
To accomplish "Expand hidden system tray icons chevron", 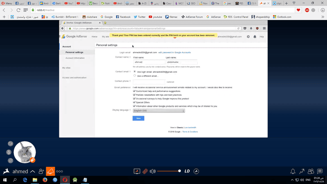I will tap(292, 180).
